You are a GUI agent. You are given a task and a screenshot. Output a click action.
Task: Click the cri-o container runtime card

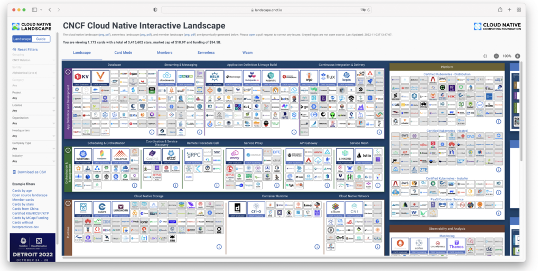[256, 209]
